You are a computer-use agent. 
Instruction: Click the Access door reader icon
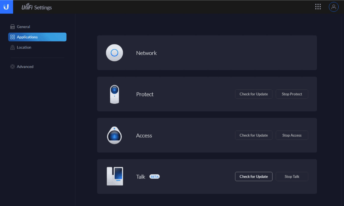click(114, 136)
